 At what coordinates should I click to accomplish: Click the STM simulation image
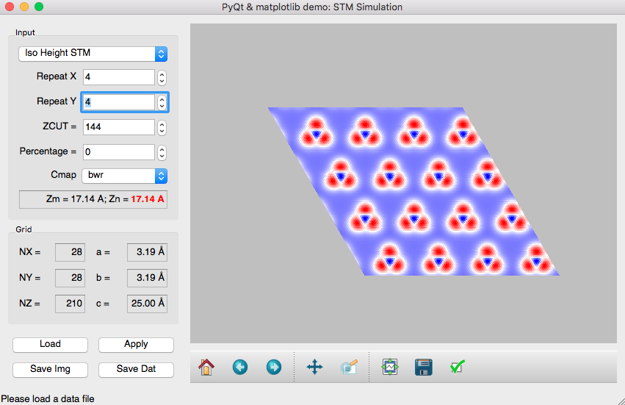(413, 192)
